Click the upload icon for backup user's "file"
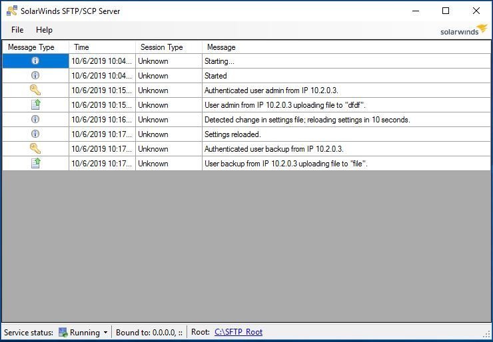The image size is (493, 342). pyautogui.click(x=35, y=163)
